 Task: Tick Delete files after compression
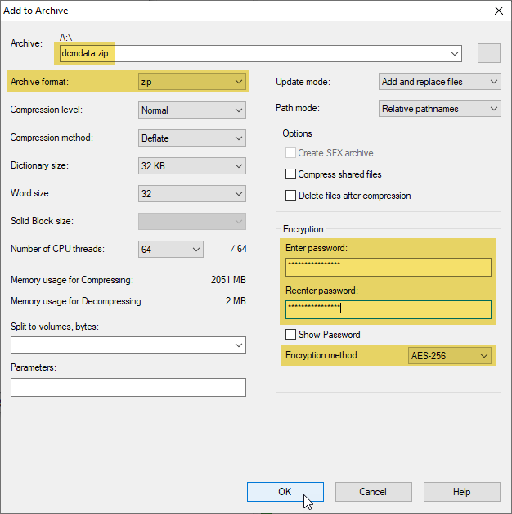[290, 196]
